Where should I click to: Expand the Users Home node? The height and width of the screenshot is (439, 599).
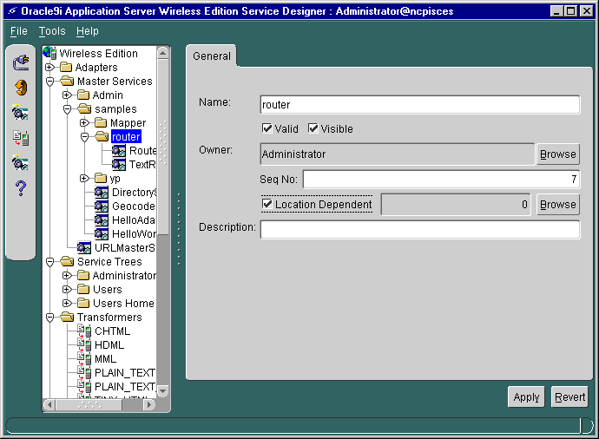pyautogui.click(x=67, y=303)
